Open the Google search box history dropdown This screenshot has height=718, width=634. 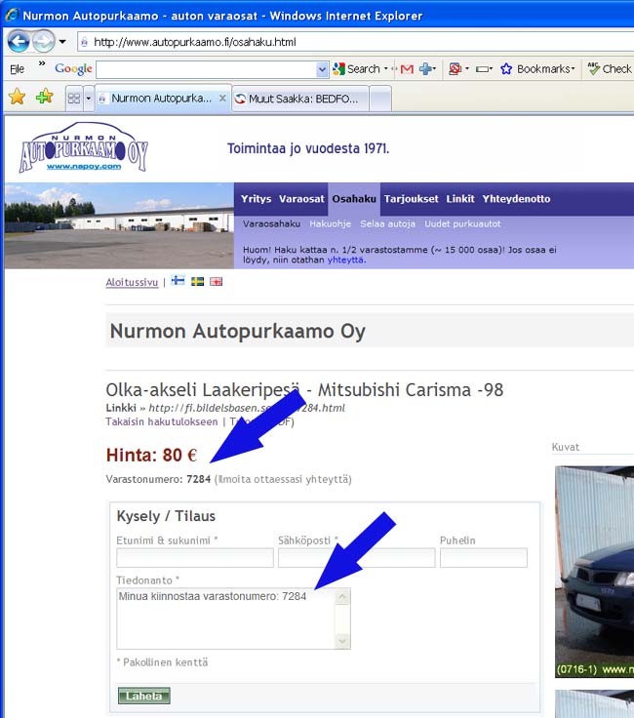click(322, 70)
